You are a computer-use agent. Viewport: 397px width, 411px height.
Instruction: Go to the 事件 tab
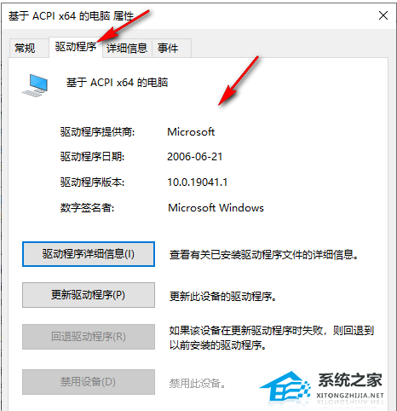coord(168,48)
